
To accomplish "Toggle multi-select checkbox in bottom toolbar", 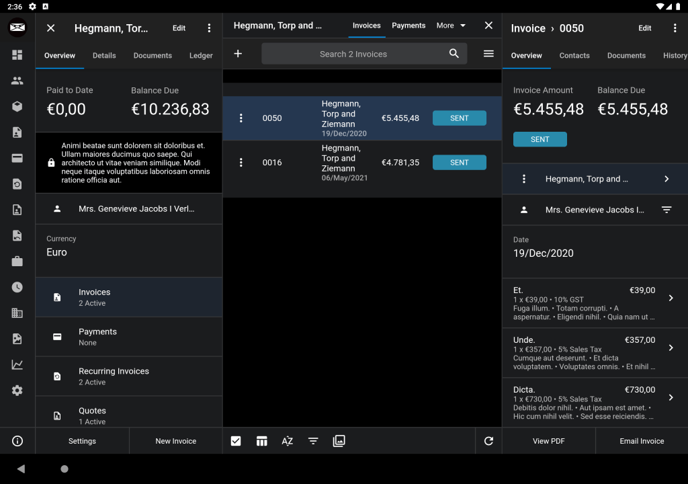I will click(236, 441).
